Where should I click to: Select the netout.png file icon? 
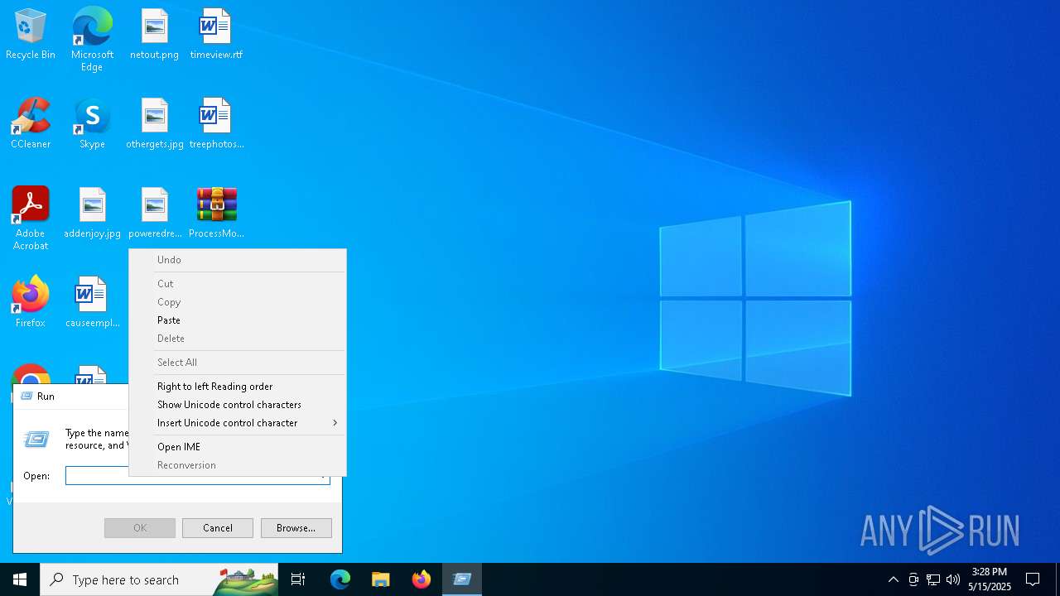coord(154,35)
